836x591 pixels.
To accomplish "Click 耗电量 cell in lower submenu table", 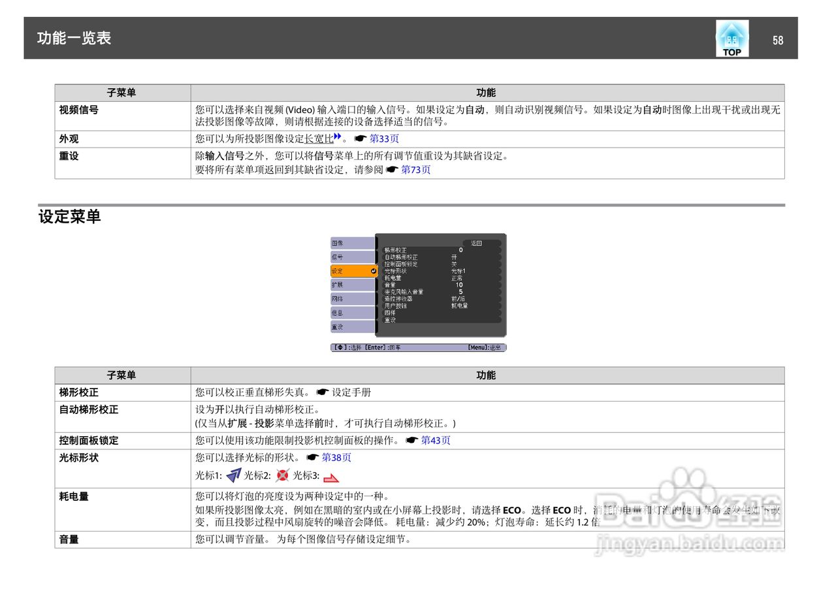I will tap(123, 509).
